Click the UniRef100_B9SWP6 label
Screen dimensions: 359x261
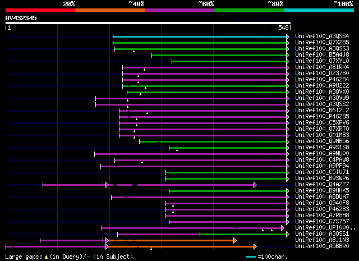[x=322, y=178]
